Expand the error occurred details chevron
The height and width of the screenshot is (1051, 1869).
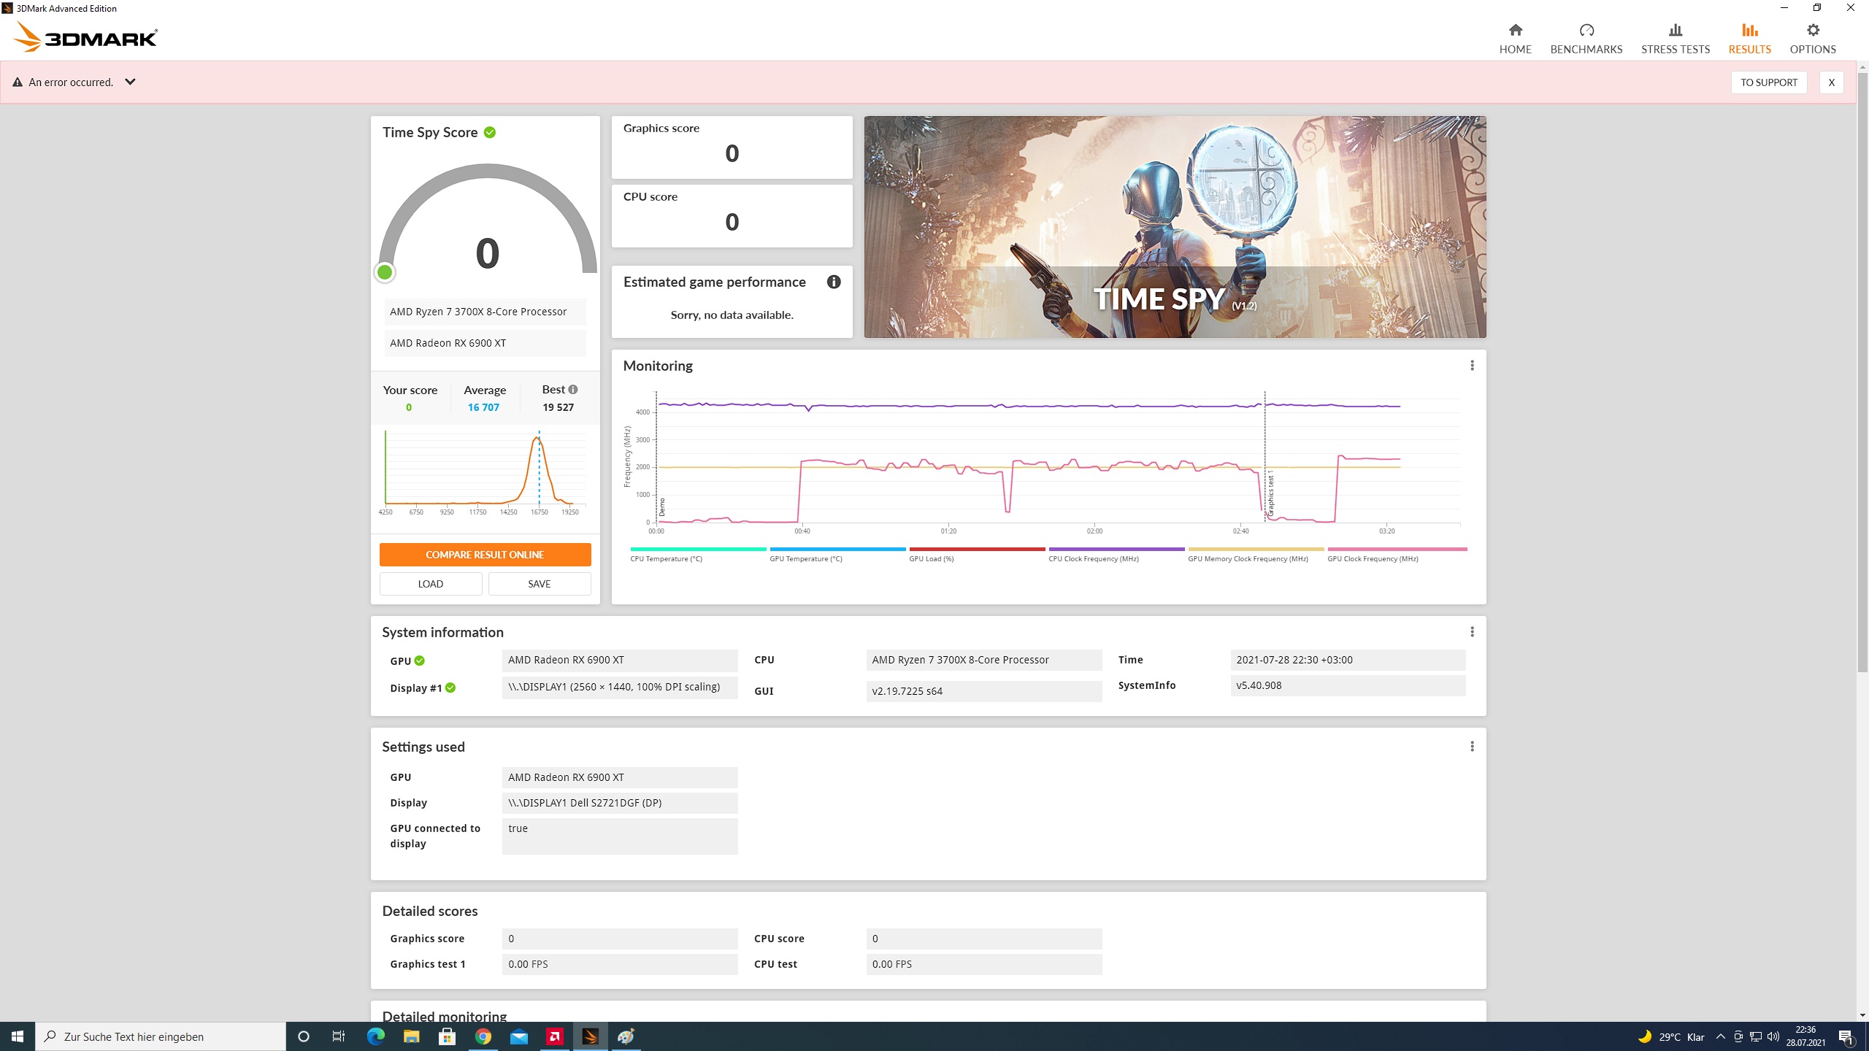click(x=130, y=82)
